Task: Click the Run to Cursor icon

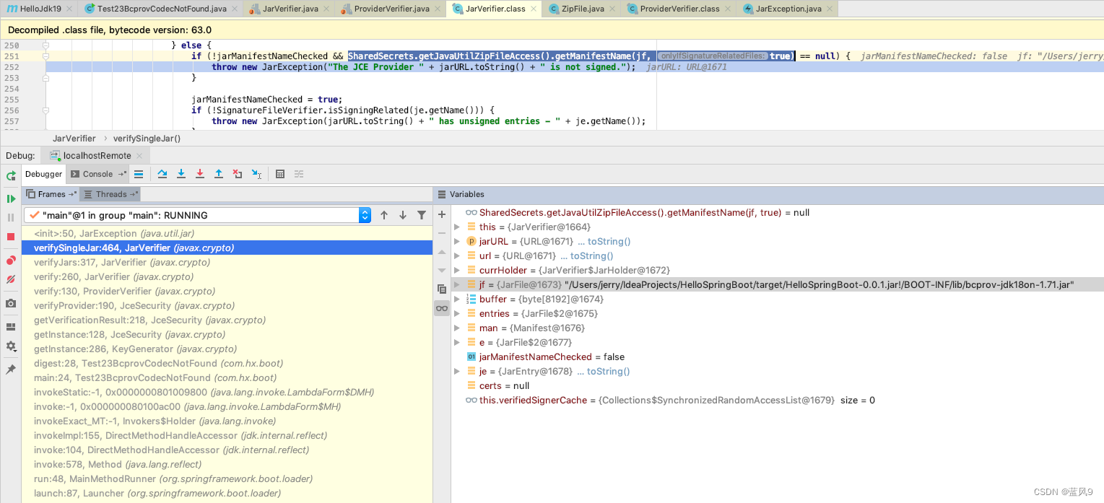Action: (x=256, y=174)
